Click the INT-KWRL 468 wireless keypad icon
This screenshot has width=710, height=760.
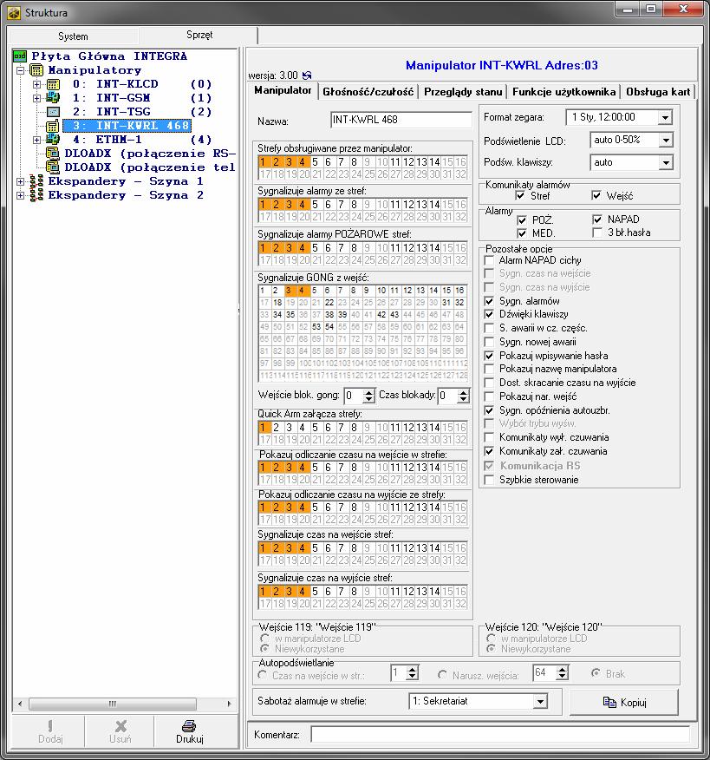53,126
